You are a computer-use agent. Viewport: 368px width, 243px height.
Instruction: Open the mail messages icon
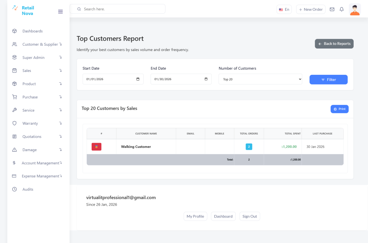332,9
